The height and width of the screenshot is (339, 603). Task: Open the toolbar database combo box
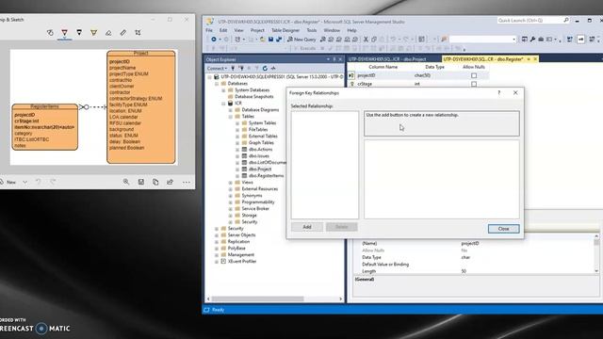(x=482, y=40)
